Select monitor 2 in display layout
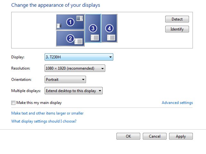Screen dimensions: 206x154 (x=70, y=38)
